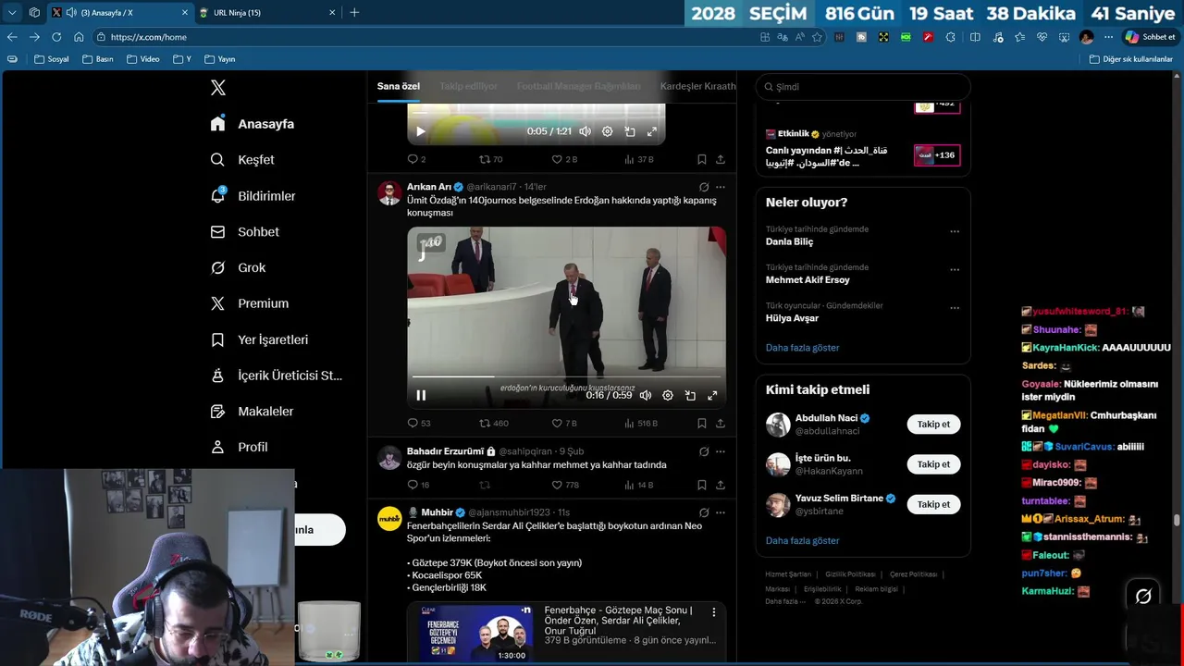Viewport: 1184px width, 666px height.
Task: Like Bahadır Erzurûmî post with 778 likes
Action: click(565, 485)
